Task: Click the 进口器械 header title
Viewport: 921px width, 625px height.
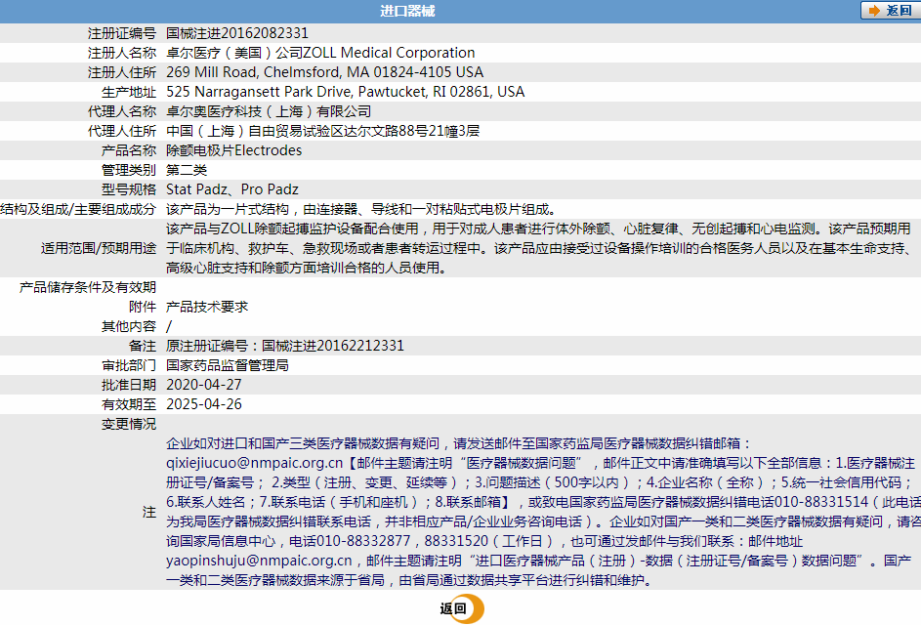Action: (x=407, y=12)
